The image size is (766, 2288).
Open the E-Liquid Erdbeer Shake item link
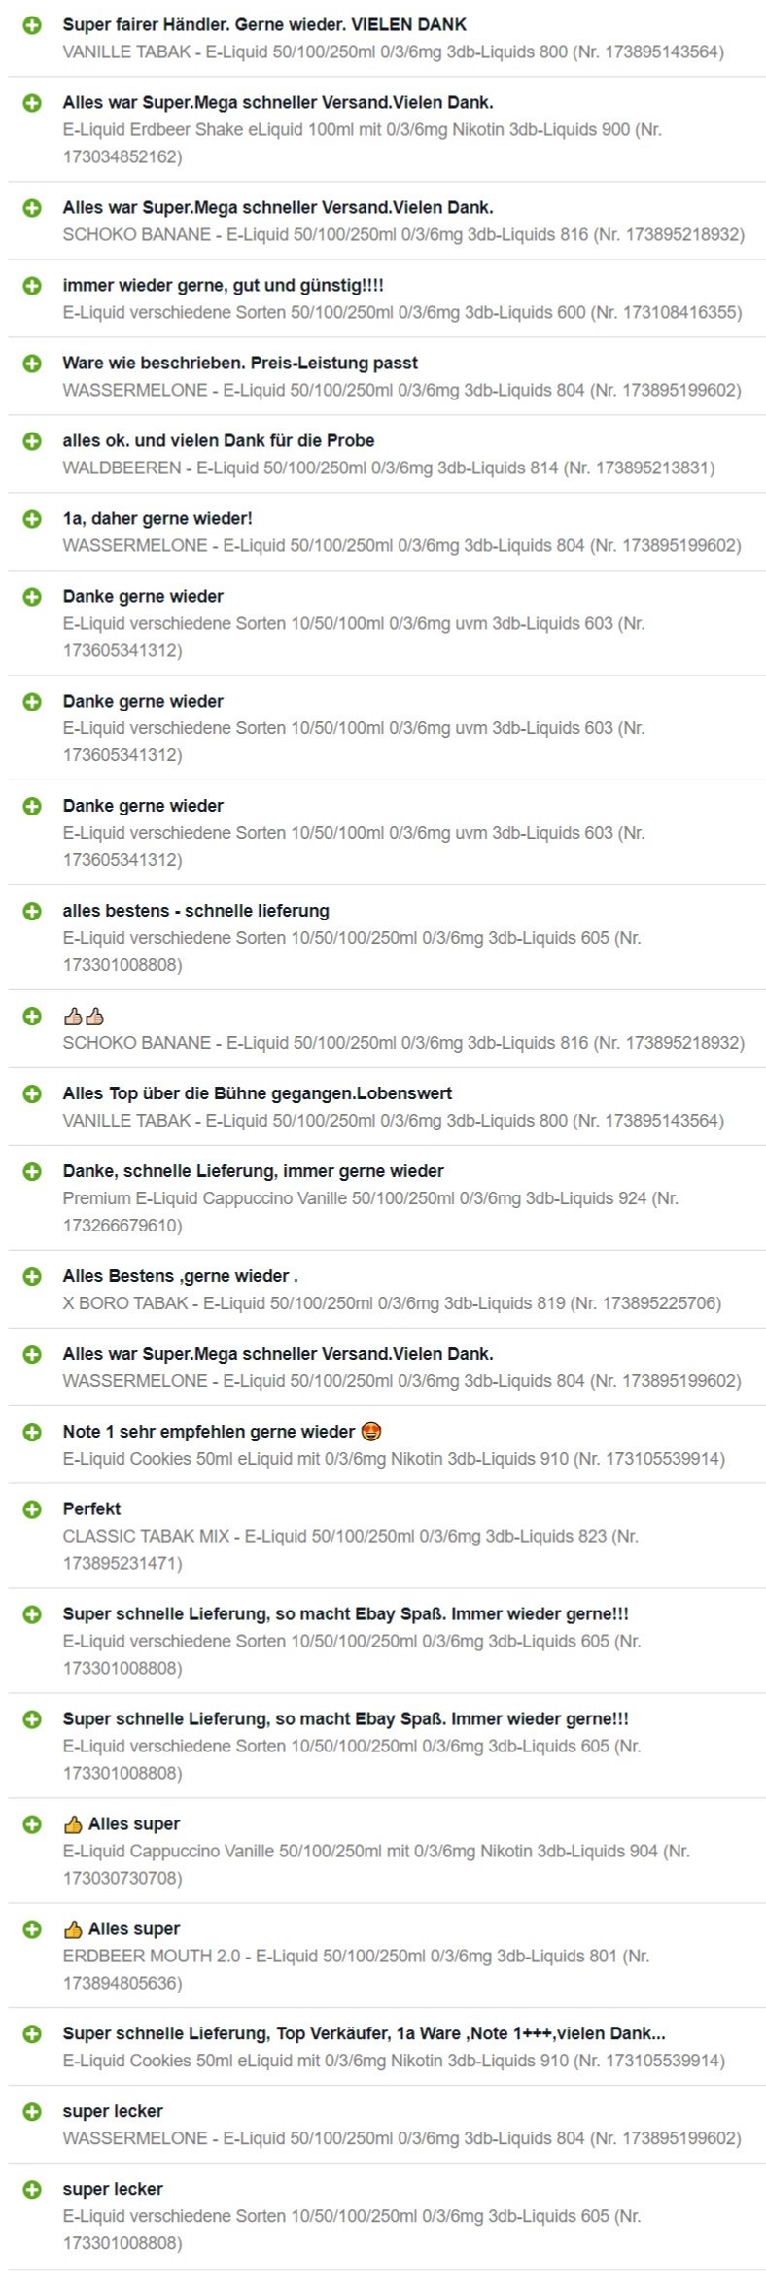363,143
